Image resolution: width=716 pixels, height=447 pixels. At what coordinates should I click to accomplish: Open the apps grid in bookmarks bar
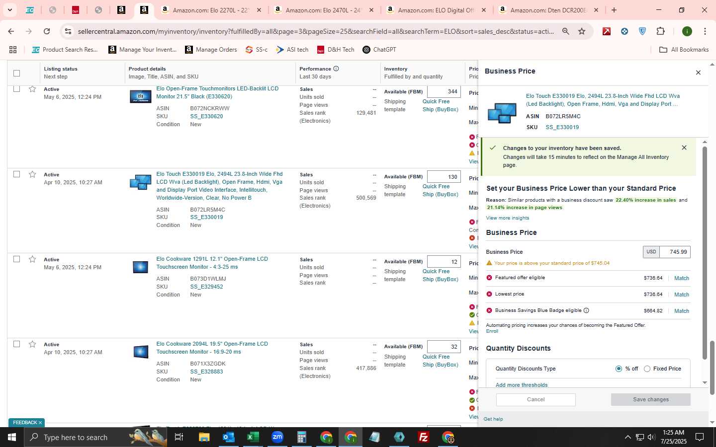click(13, 50)
